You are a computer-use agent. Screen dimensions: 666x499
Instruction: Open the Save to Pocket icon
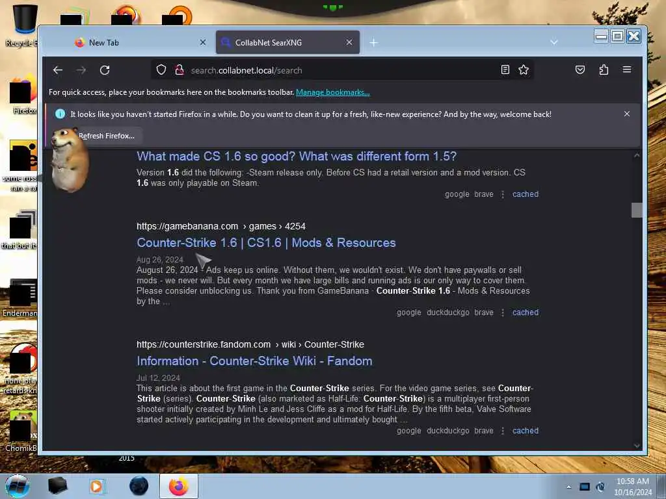tap(579, 70)
